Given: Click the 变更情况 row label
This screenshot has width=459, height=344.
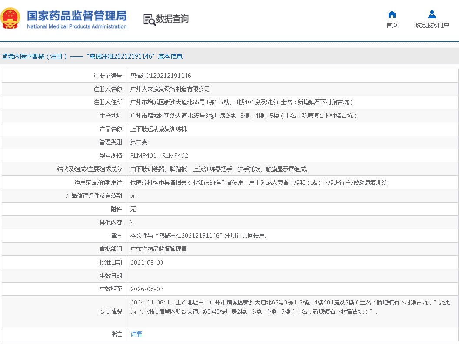Looking at the screenshot, I should pyautogui.click(x=110, y=312).
